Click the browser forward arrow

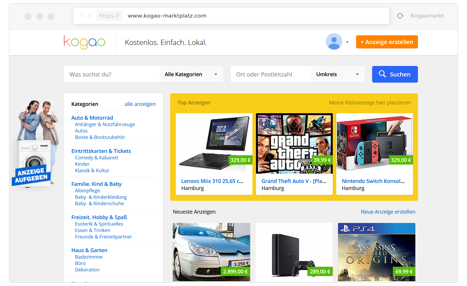(89, 16)
